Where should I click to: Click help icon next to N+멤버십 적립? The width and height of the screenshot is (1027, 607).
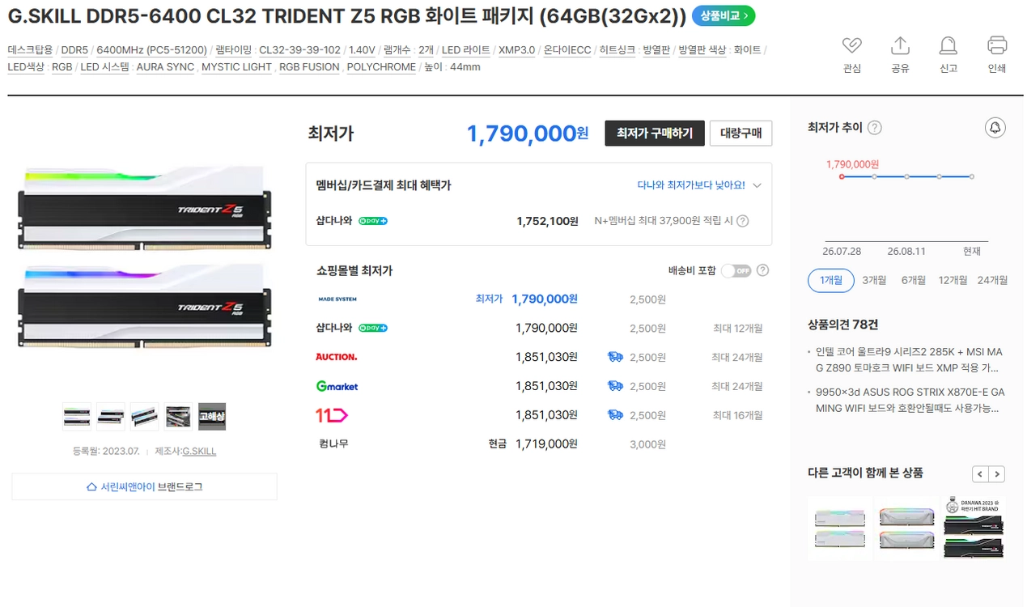[x=743, y=221]
